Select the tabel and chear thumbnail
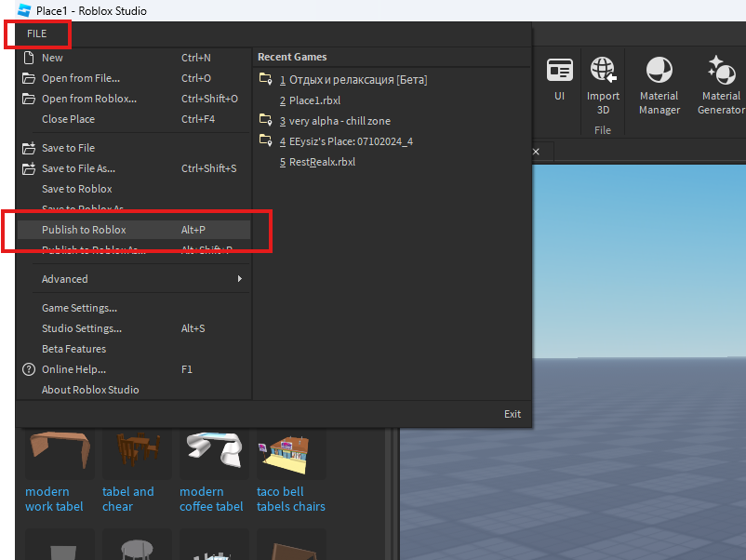The width and height of the screenshot is (746, 560). [137, 452]
